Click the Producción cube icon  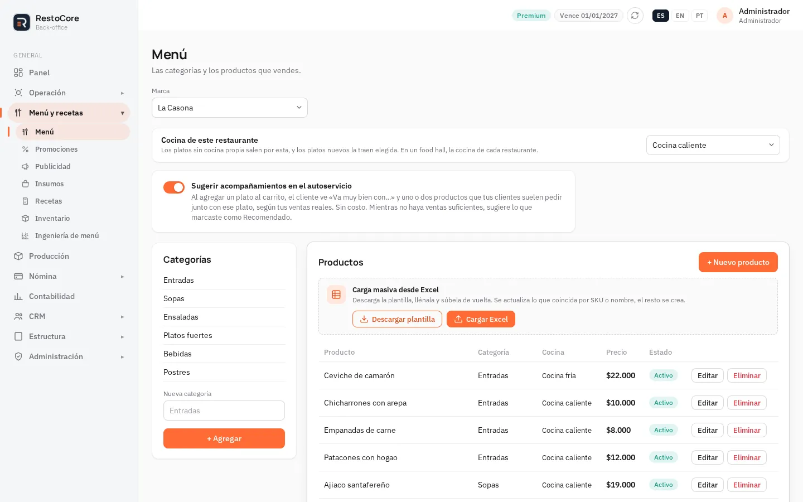(18, 256)
